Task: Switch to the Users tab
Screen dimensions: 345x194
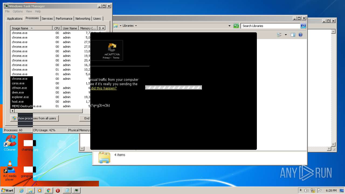Action: coord(97,19)
